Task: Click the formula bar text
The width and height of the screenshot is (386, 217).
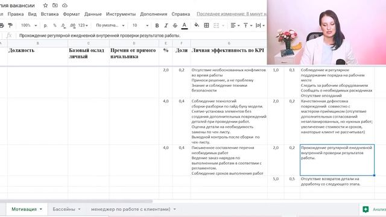Action: [x=100, y=36]
